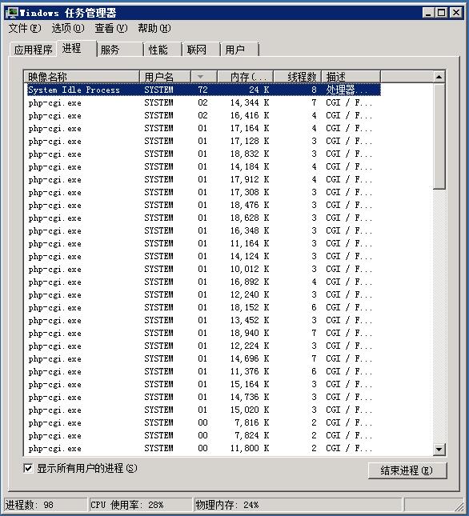
Task: Select php-cgi.exe row with 18,832 K
Action: tap(204, 154)
